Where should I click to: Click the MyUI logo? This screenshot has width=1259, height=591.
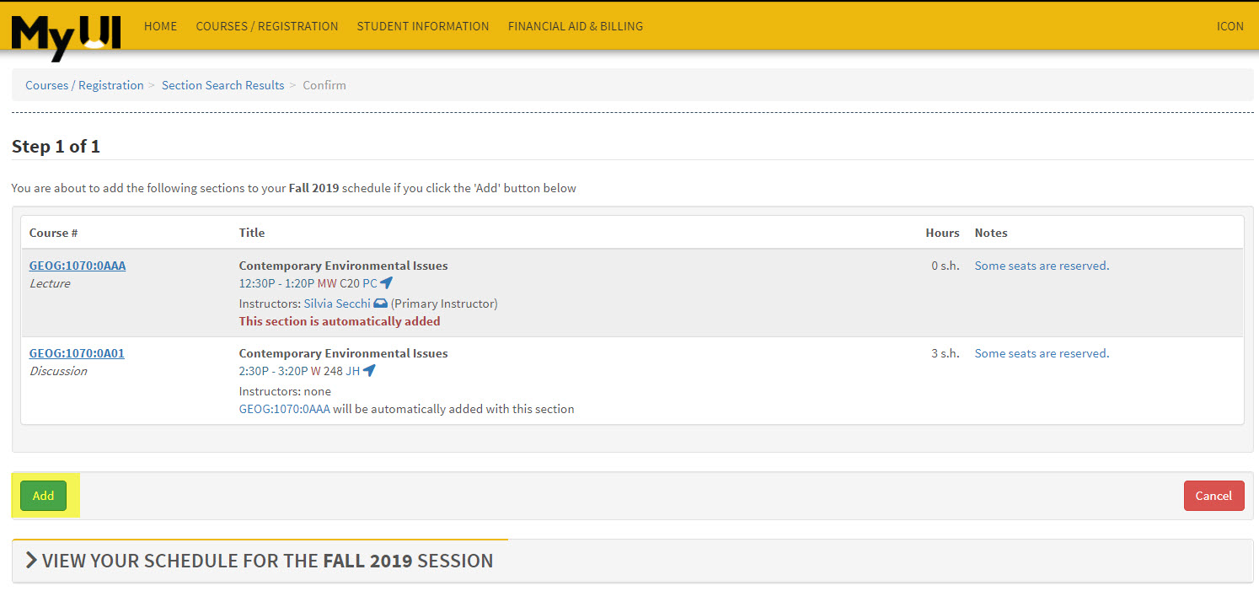(x=66, y=36)
